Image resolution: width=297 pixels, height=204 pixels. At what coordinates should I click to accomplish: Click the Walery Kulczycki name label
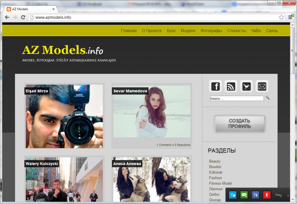[x=42, y=164]
